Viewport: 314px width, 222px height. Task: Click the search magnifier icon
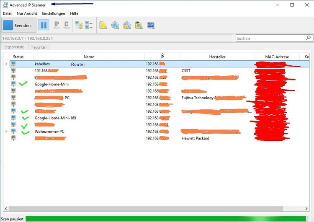[x=308, y=38]
